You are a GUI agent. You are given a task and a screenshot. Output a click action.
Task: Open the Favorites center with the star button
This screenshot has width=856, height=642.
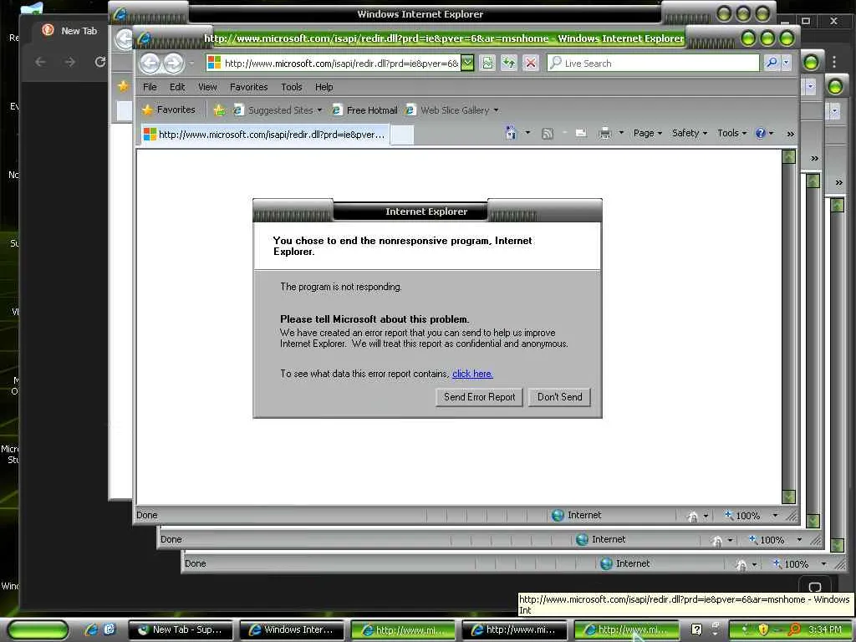click(169, 110)
